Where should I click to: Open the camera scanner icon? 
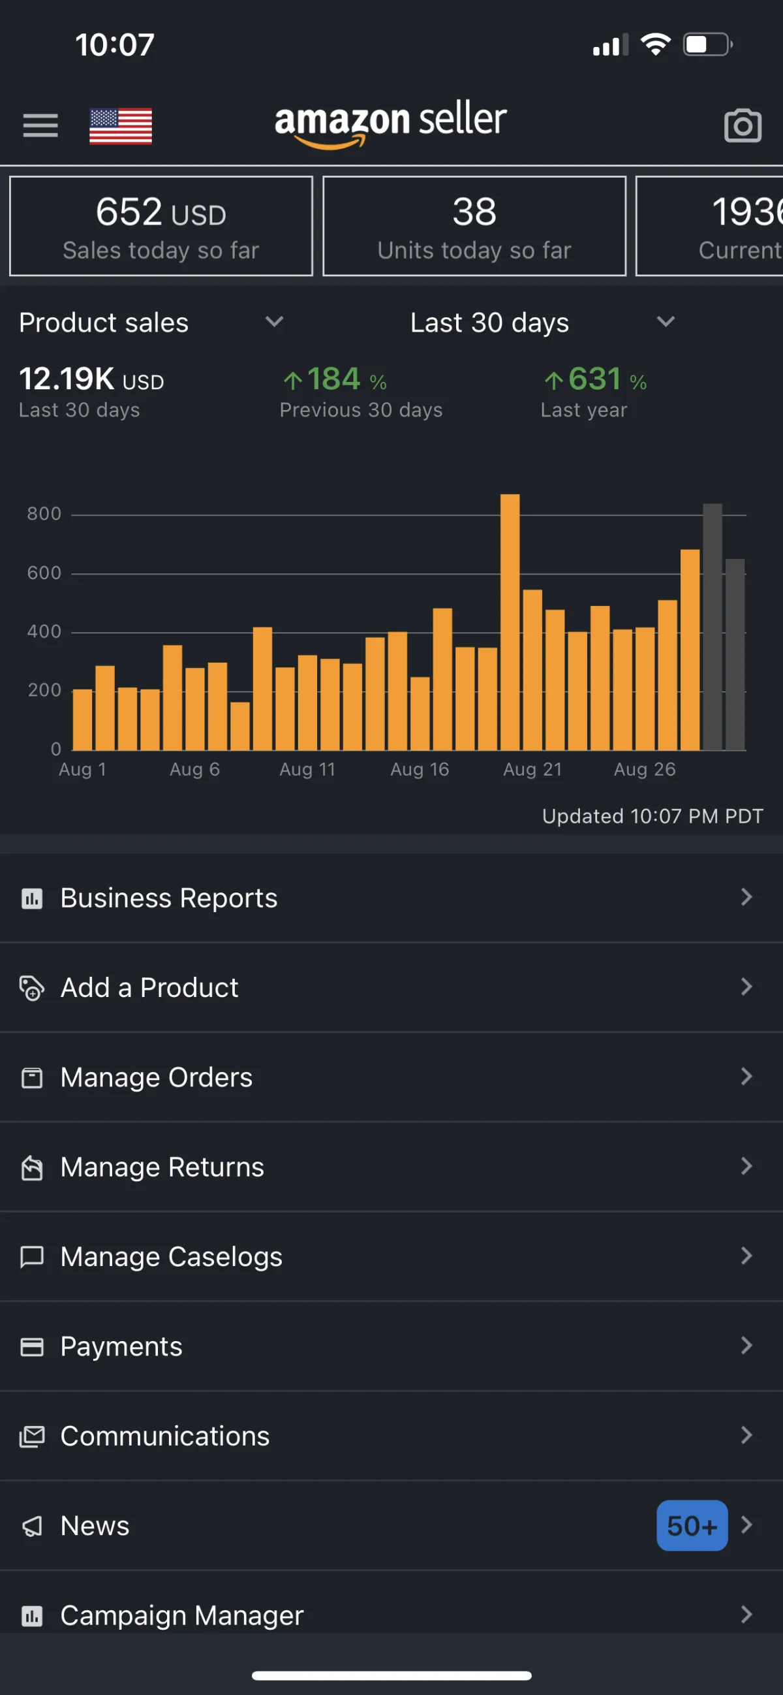click(x=743, y=125)
